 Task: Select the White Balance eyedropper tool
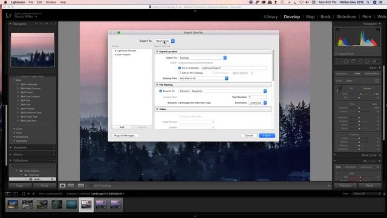pos(339,89)
